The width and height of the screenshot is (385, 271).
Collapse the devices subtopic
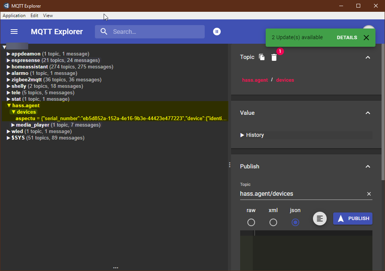pos(13,112)
